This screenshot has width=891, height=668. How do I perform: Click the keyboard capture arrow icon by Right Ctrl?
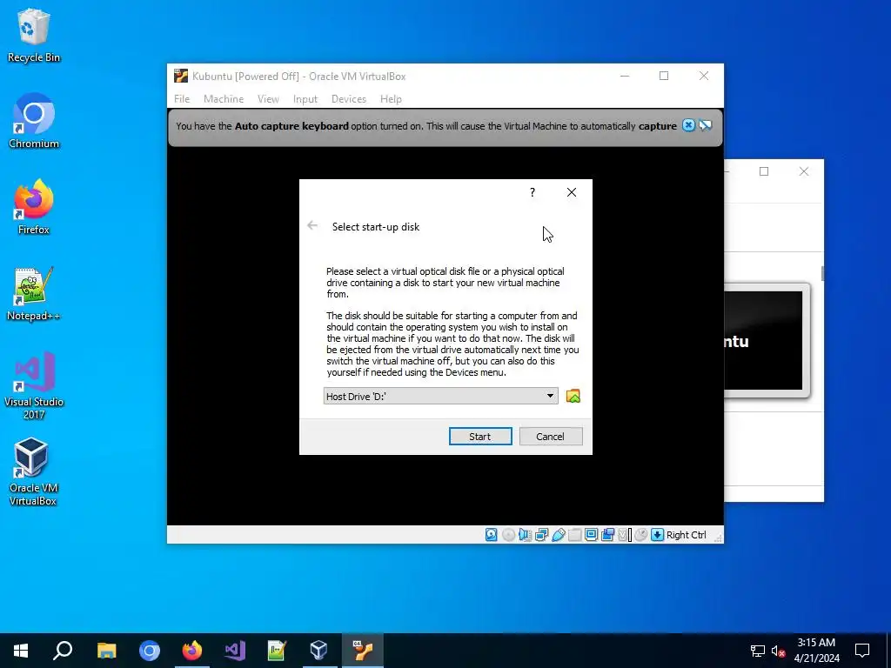(658, 535)
